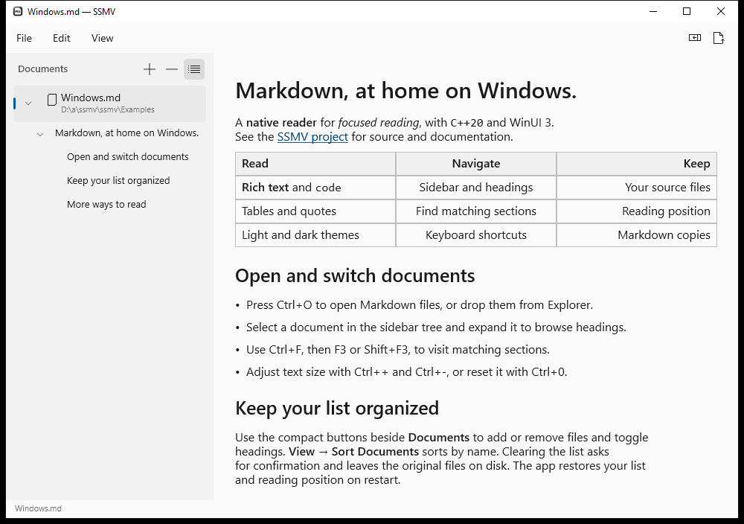Open the Edit menu

[x=61, y=38]
